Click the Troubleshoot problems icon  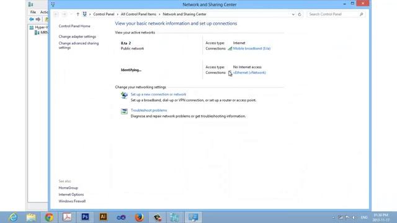(124, 111)
